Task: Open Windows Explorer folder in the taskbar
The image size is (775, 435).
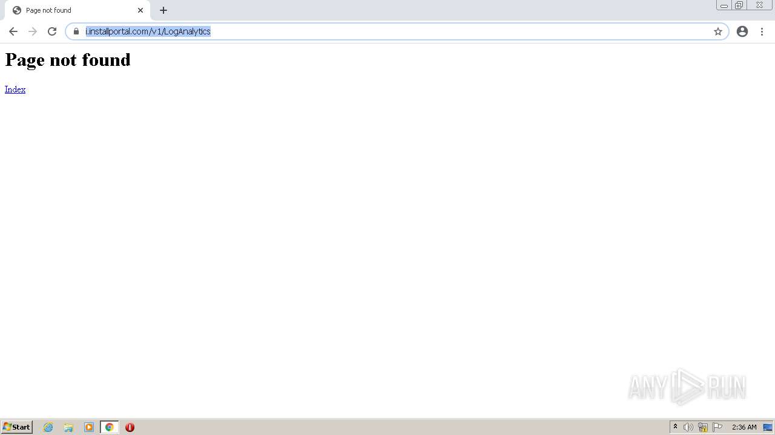Action: coord(68,427)
